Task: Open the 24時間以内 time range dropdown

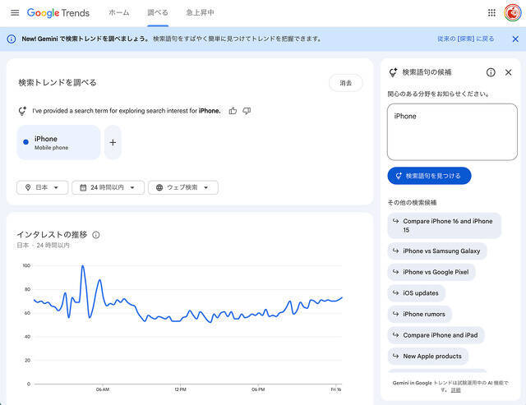Action: (x=108, y=187)
